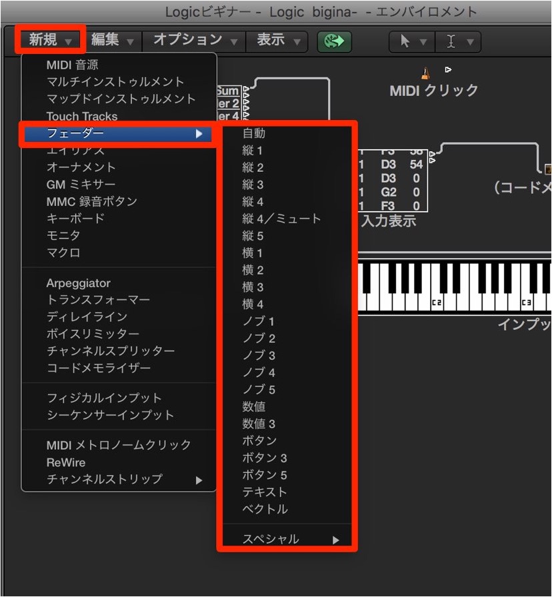Select オーナメント menu item
The width and height of the screenshot is (552, 597).
click(x=119, y=167)
